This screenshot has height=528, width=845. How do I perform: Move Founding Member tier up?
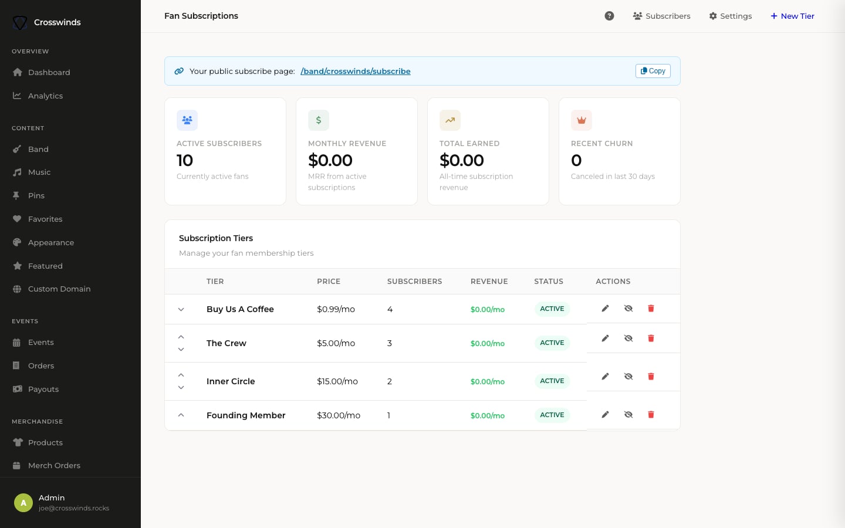pyautogui.click(x=181, y=415)
